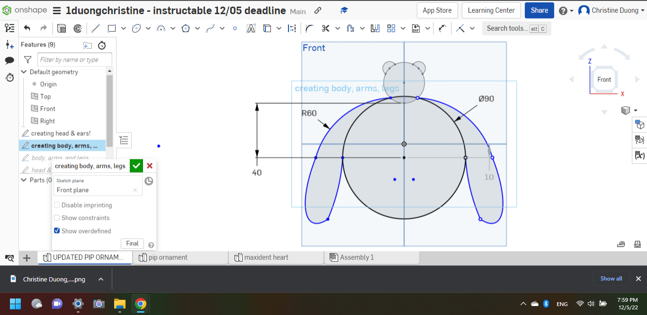Image resolution: width=647 pixels, height=315 pixels.
Task: Click the Front plane sketch plane field
Action: [98, 186]
